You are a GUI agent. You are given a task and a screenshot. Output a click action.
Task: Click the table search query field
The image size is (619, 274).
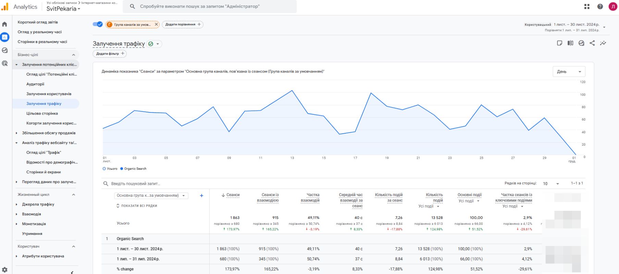136,184
